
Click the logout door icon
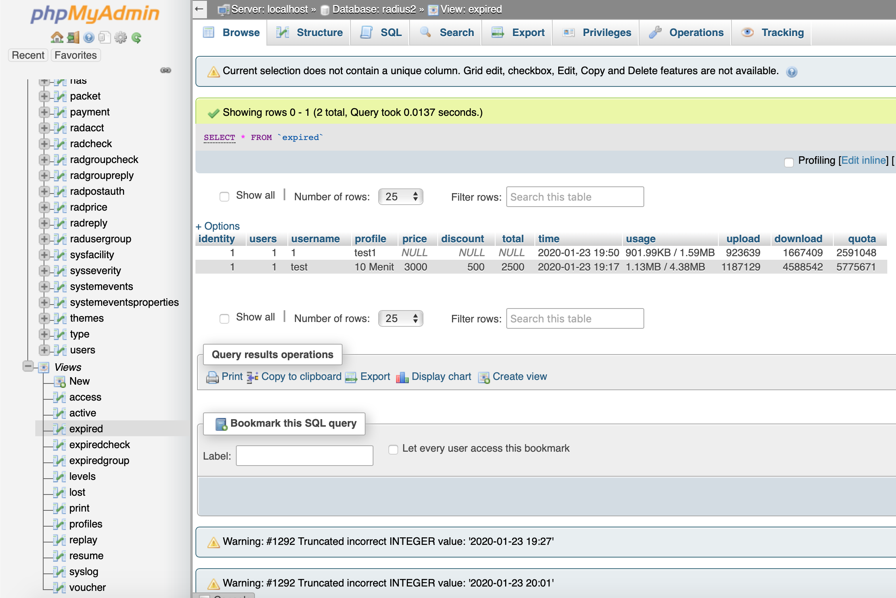[x=72, y=38]
